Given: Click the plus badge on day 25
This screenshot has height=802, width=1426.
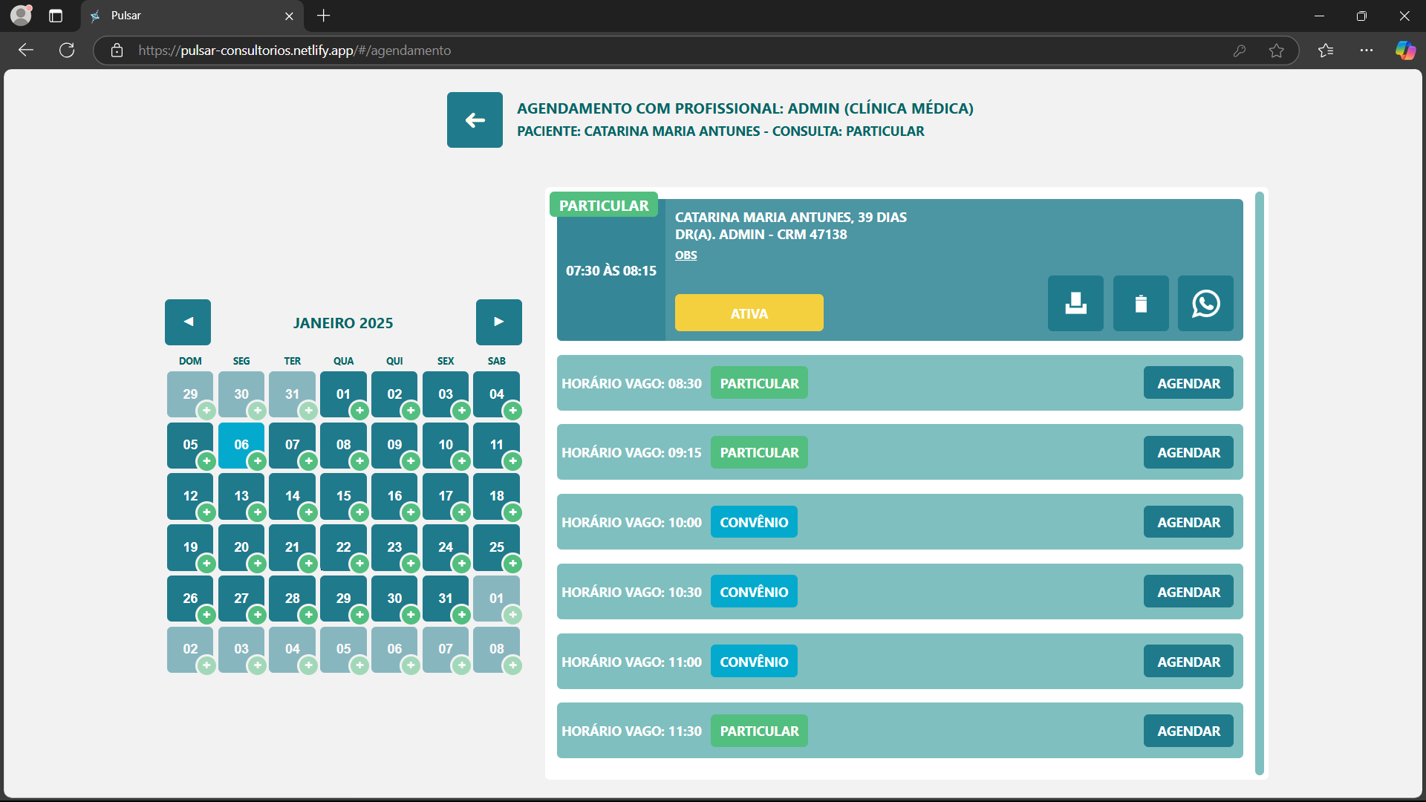Looking at the screenshot, I should [512, 564].
